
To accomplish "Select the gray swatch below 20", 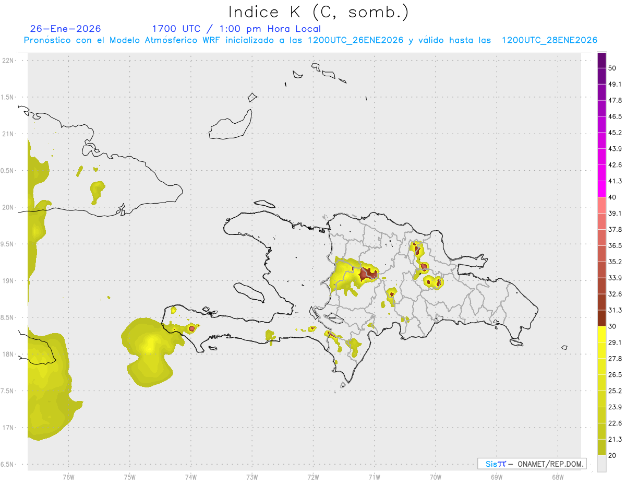I will pos(601,464).
